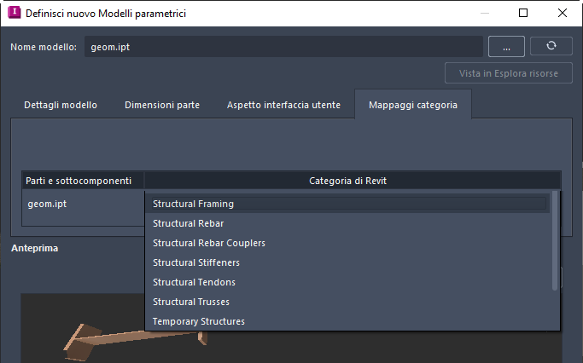
Task: Pick Structural Trusses from list
Action: click(347, 302)
